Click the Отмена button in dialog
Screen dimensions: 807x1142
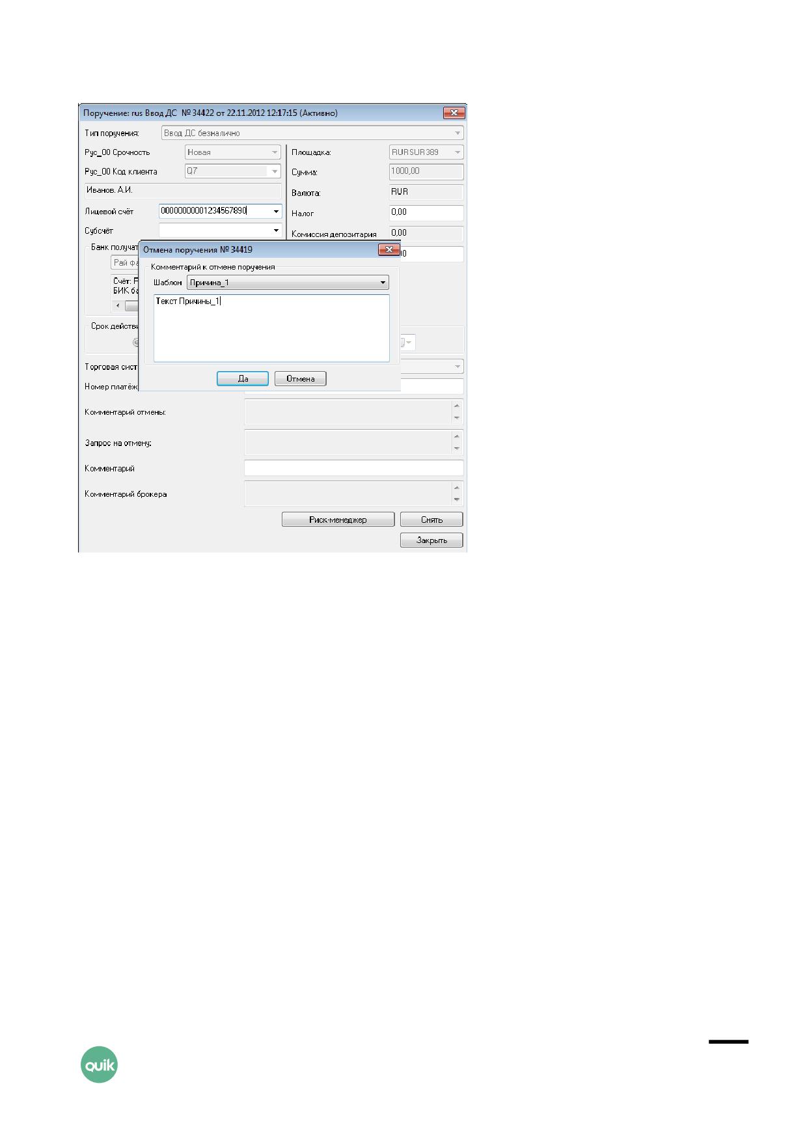coord(300,379)
